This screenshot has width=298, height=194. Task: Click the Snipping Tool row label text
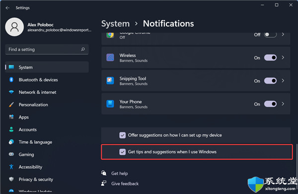133,78
